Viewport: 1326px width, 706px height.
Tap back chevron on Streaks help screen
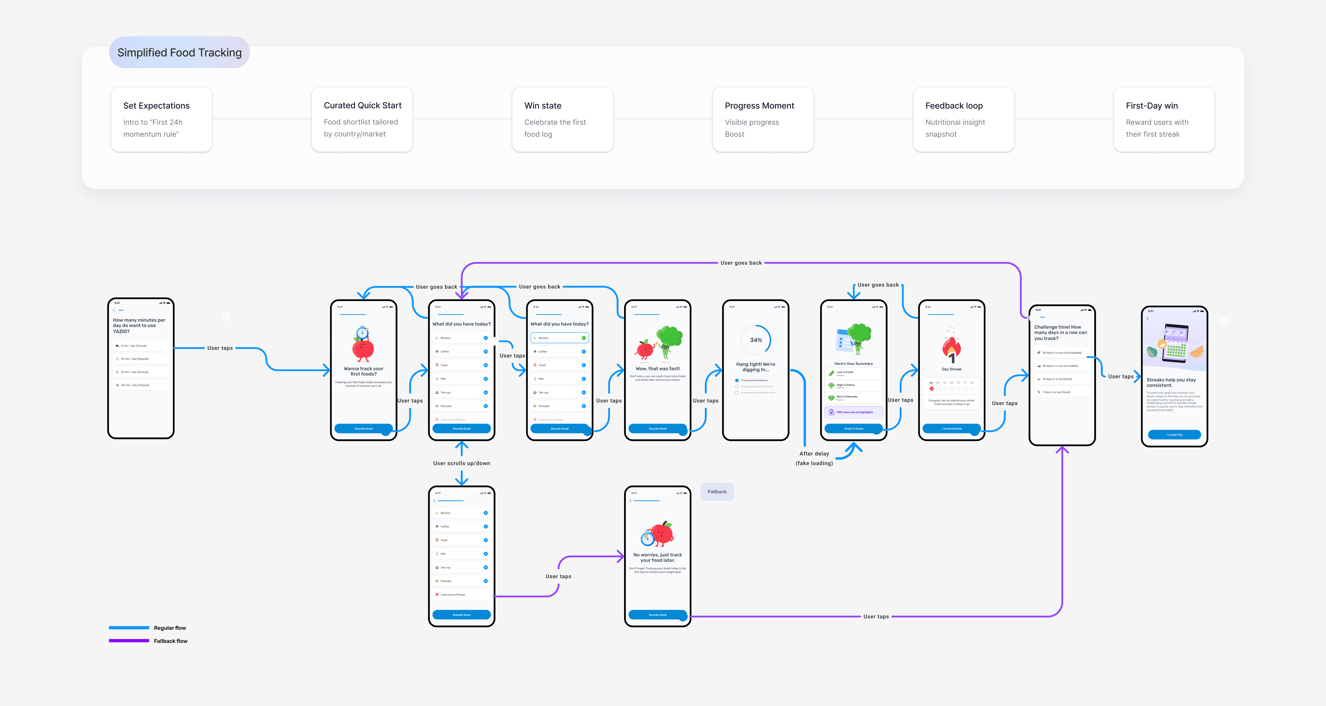click(x=1147, y=319)
